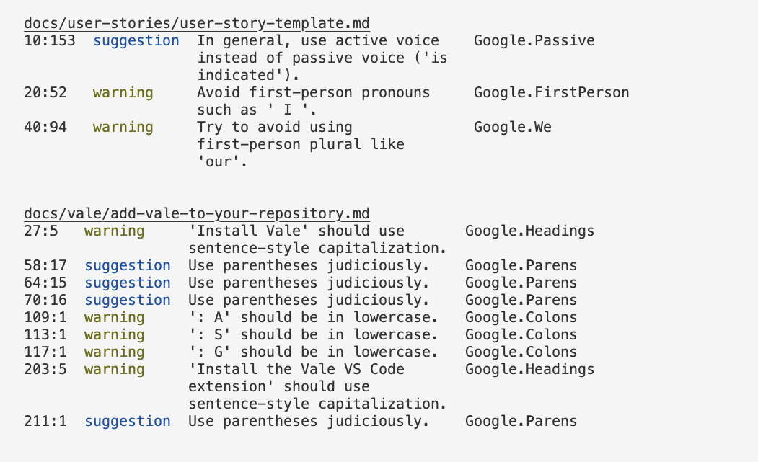The image size is (758, 462).
Task: Click the suggestion label on line 211:1
Action: [128, 422]
